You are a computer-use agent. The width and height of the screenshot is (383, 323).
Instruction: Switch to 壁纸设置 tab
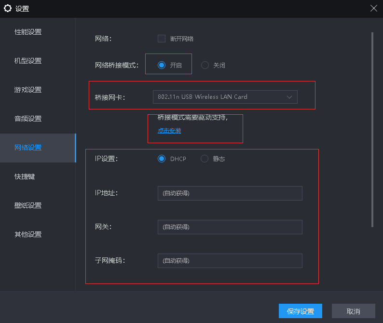[28, 205]
